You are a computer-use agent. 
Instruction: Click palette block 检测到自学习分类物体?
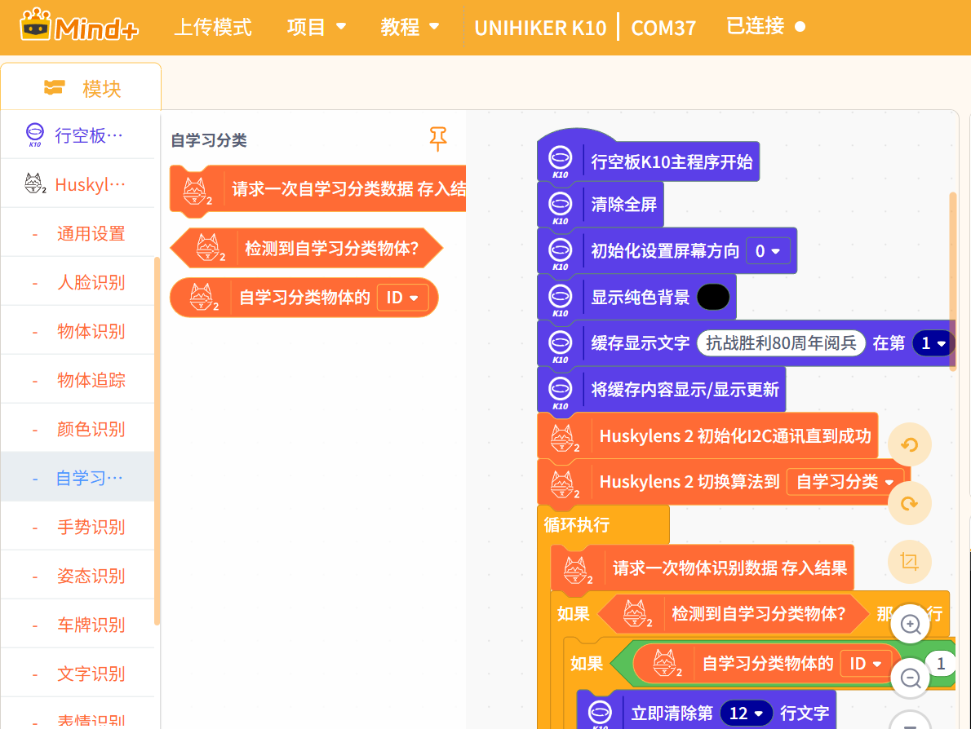pyautogui.click(x=307, y=248)
